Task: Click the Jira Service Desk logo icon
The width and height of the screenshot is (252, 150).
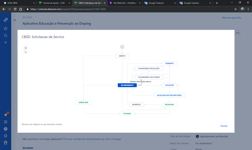Action: click(6, 20)
